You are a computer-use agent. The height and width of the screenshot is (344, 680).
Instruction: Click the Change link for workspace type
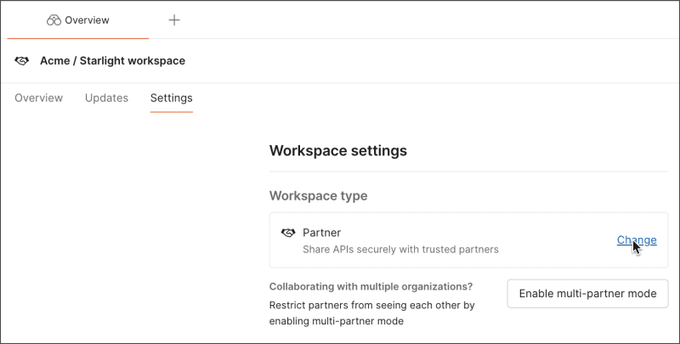tap(637, 240)
